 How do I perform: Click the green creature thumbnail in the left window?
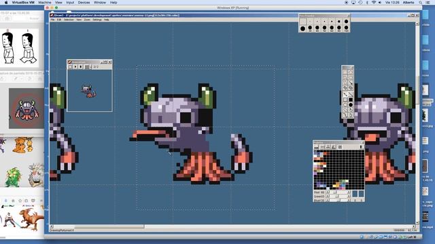(x=13, y=177)
